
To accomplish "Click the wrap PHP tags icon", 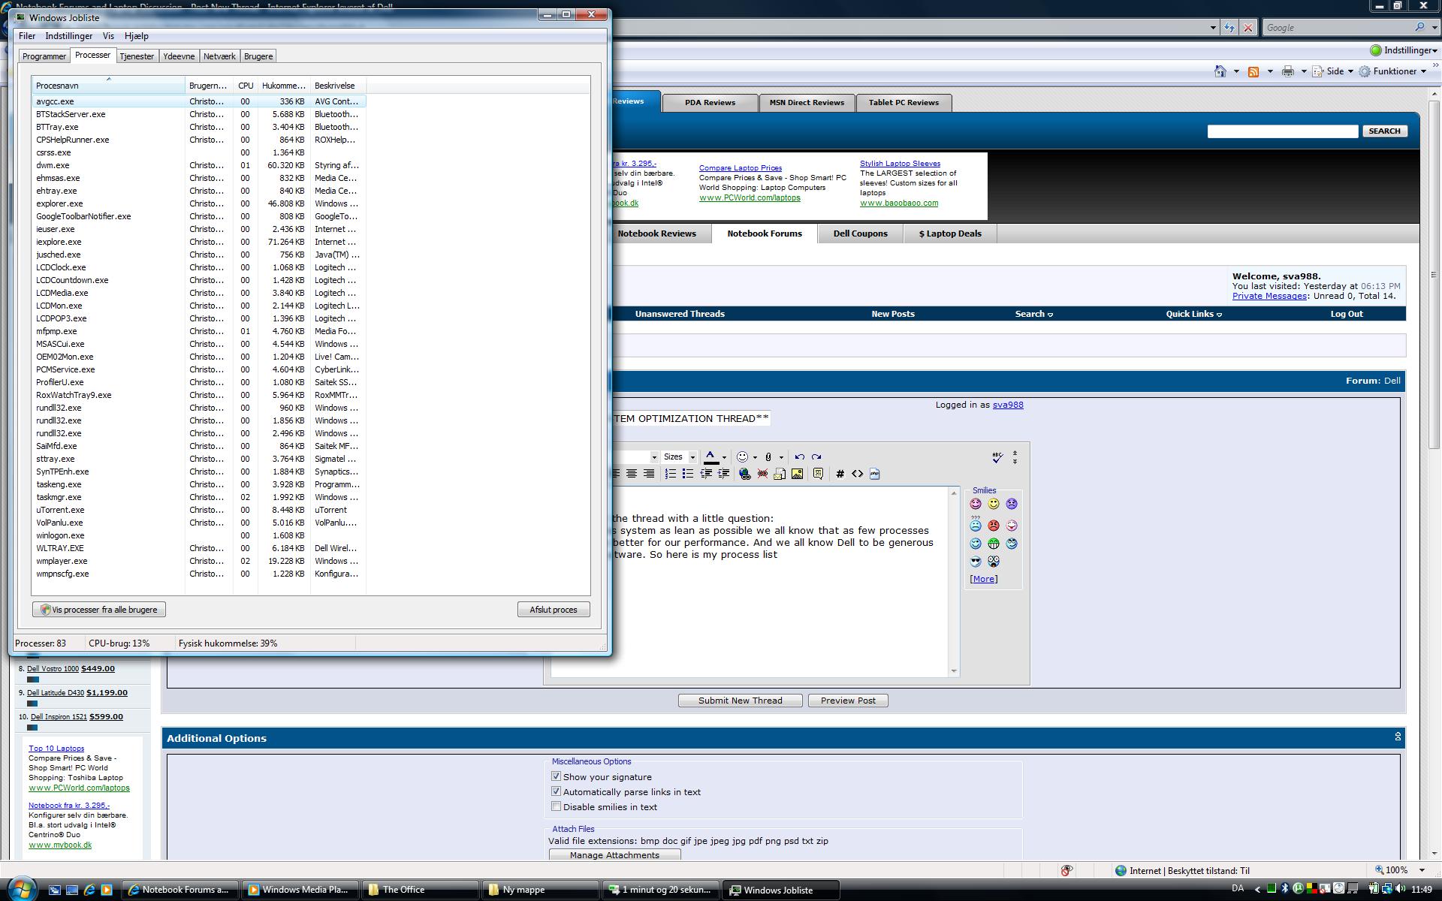I will pos(874,474).
